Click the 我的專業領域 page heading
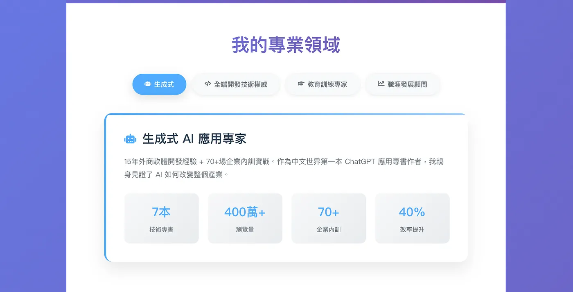 click(286, 45)
